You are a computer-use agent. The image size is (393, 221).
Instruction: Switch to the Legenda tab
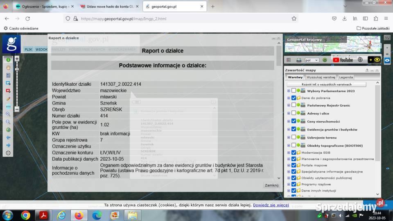click(346, 77)
